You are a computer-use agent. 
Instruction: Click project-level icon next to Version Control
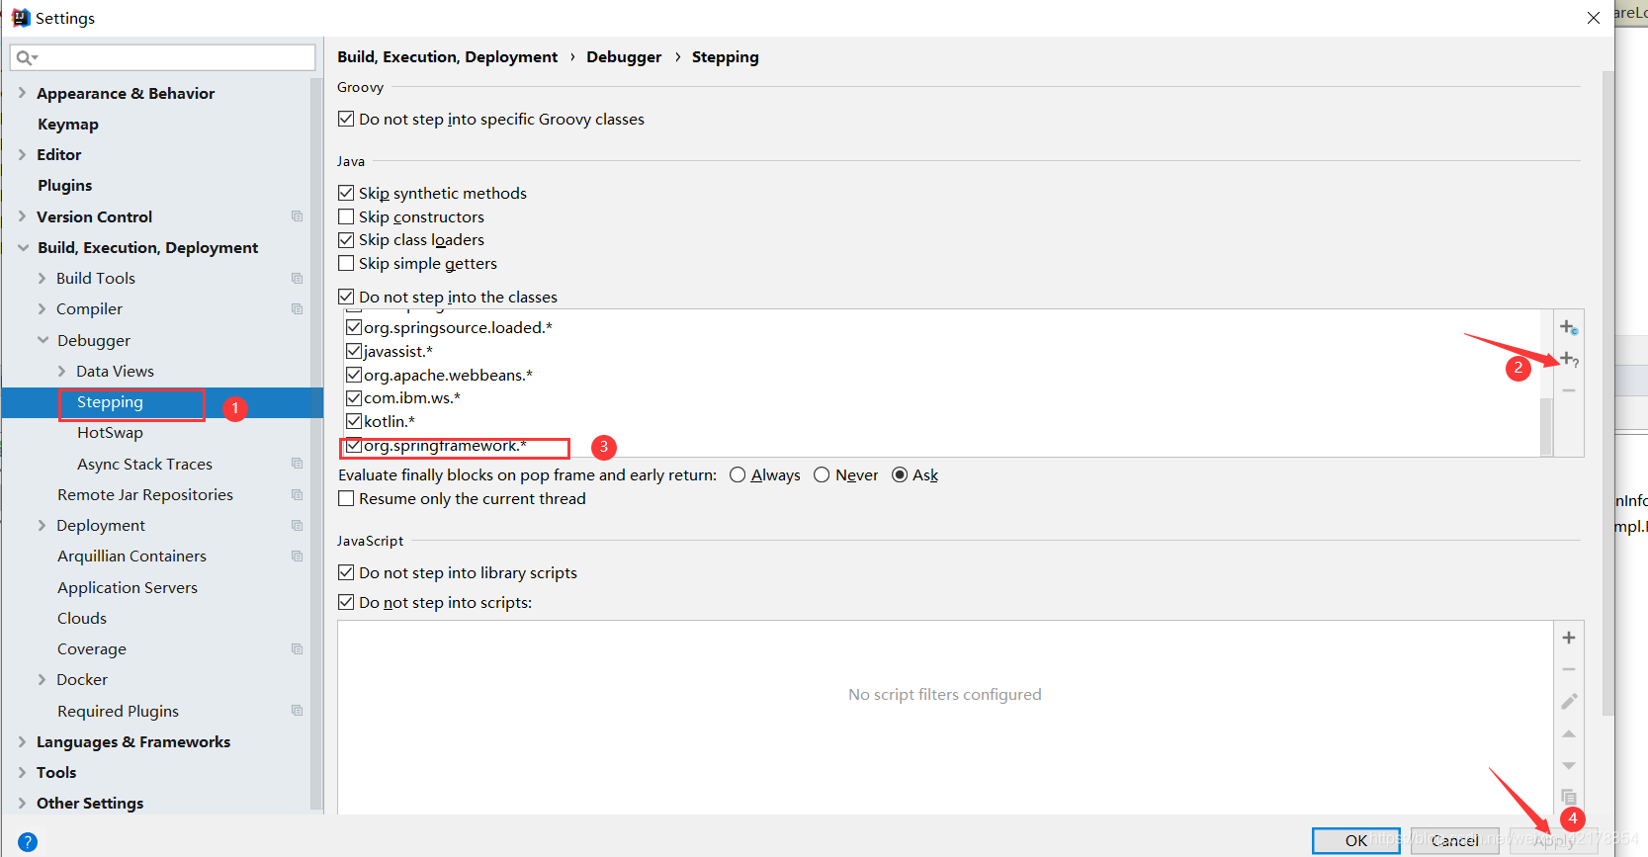[297, 216]
